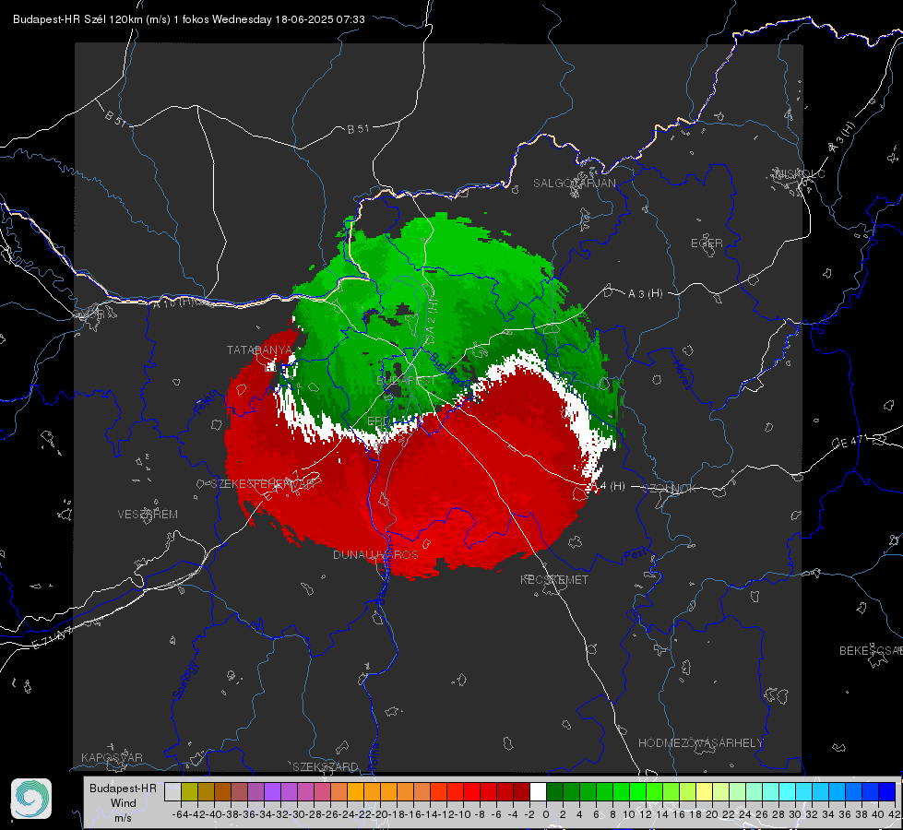
Task: Click the legend value 30
Action: point(795,814)
